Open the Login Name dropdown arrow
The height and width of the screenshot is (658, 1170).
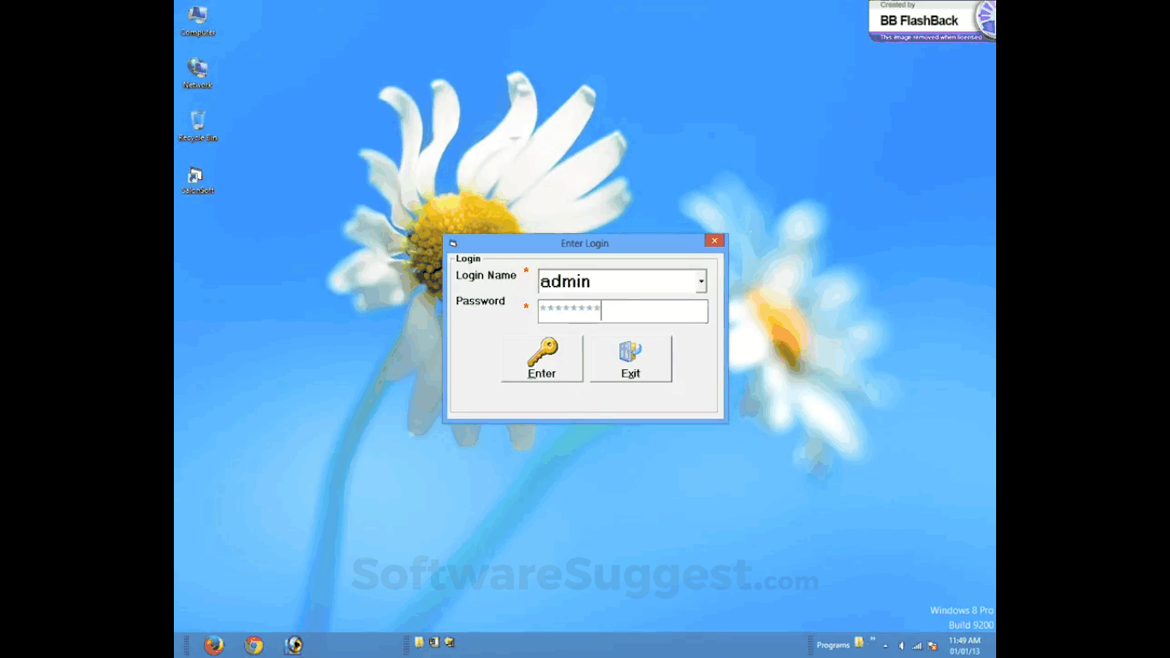coord(701,281)
